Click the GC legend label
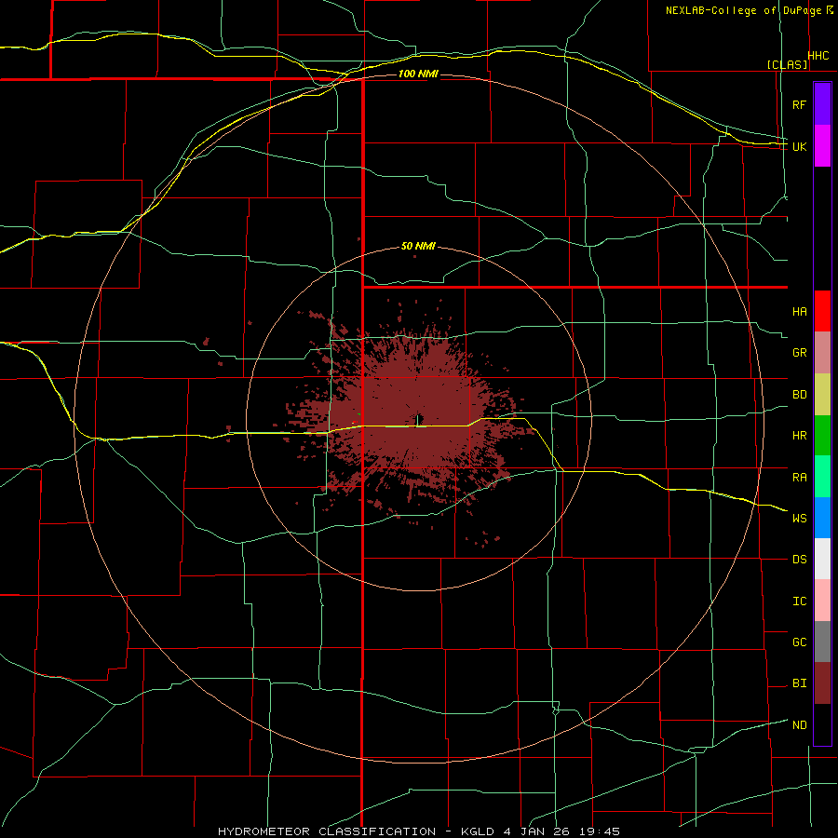This screenshot has width=838, height=838. click(x=800, y=642)
